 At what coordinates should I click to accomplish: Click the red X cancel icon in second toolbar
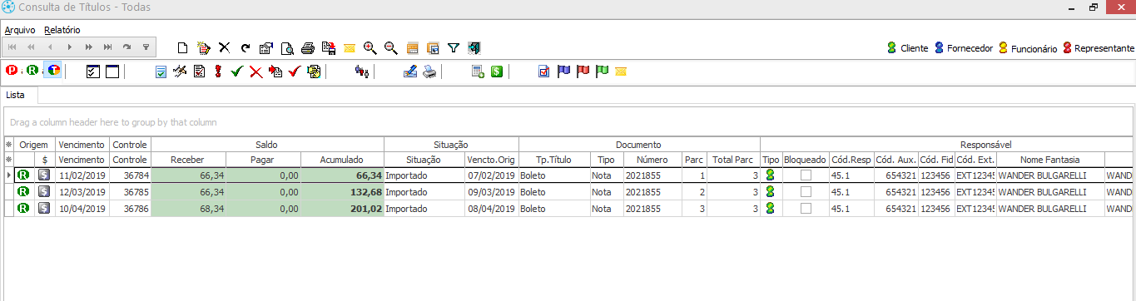[x=256, y=72]
